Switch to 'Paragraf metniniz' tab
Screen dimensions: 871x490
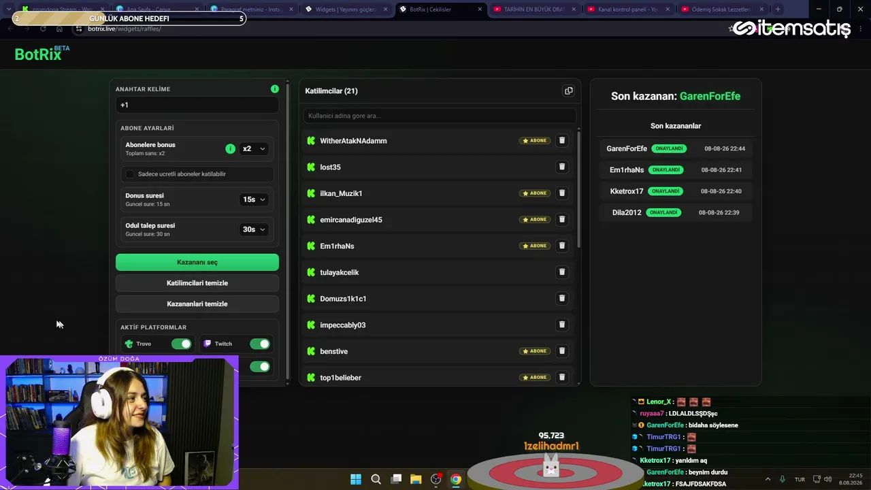coord(252,10)
